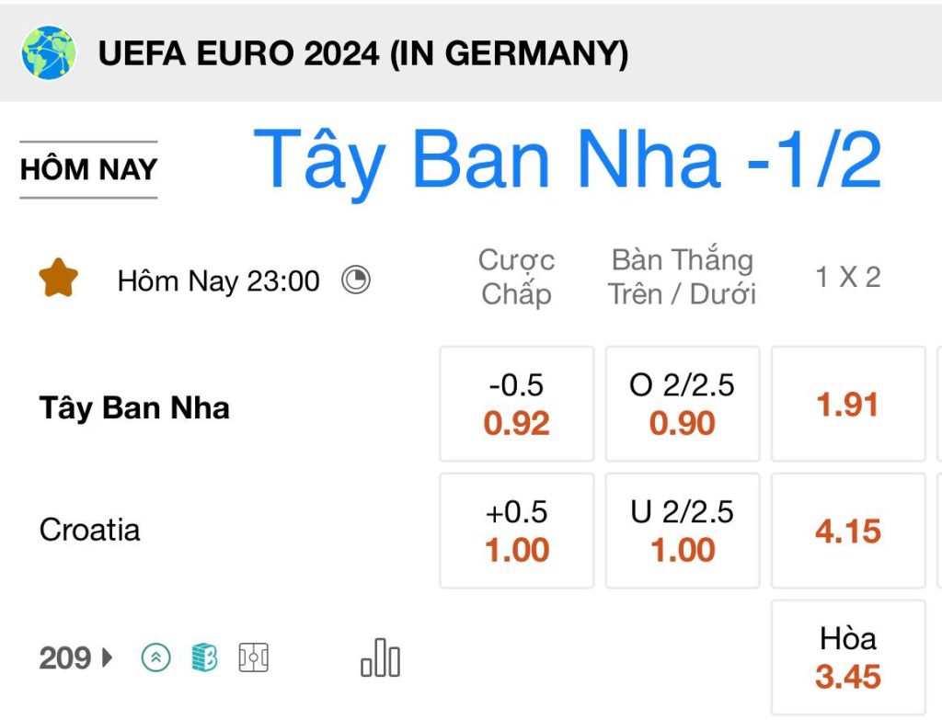Open the football pitch live view icon
The image size is (942, 720).
coord(254,657)
